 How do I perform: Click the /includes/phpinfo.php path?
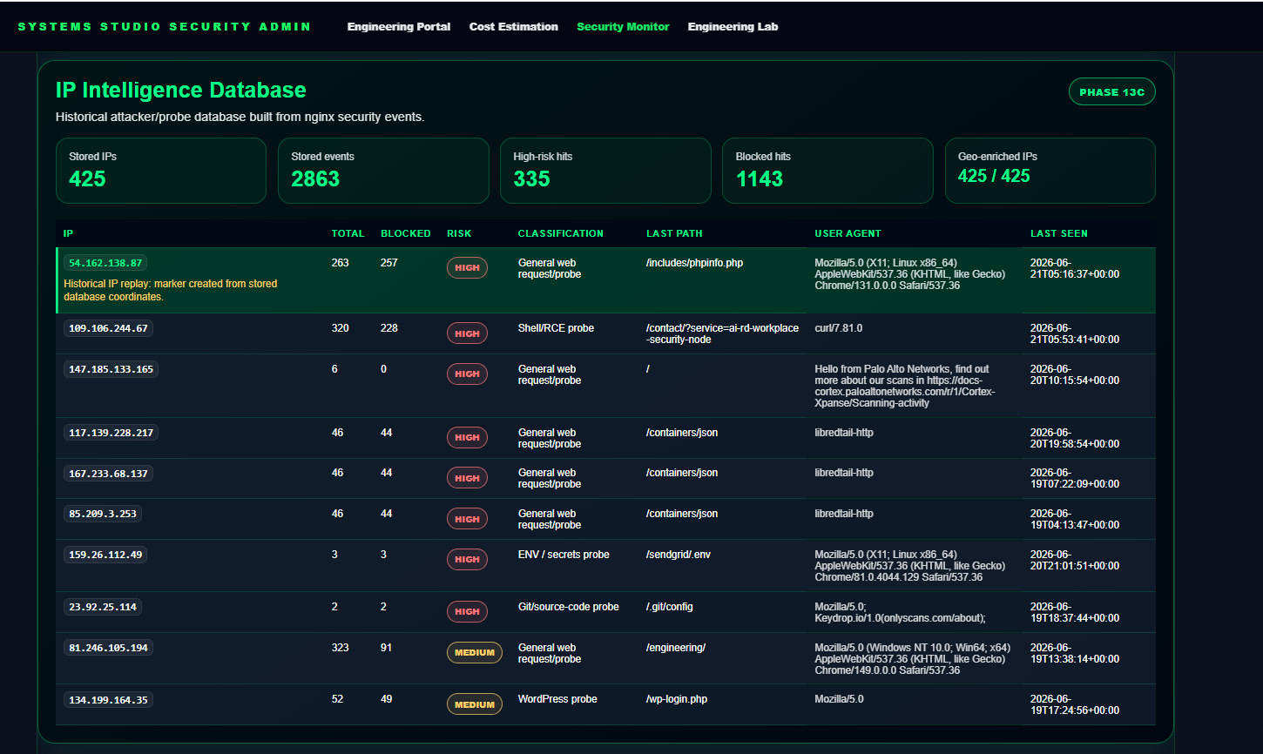[x=694, y=263]
